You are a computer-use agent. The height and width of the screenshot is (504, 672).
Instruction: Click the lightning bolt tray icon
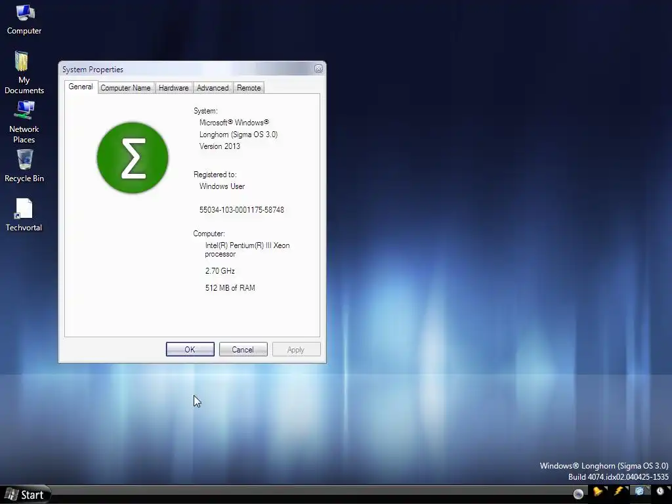[619, 492]
